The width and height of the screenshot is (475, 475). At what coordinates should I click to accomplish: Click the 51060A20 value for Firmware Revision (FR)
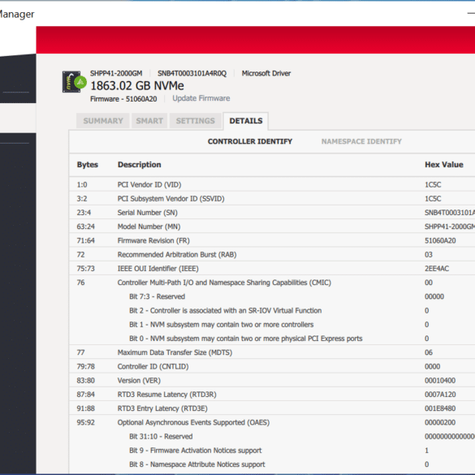click(x=440, y=240)
